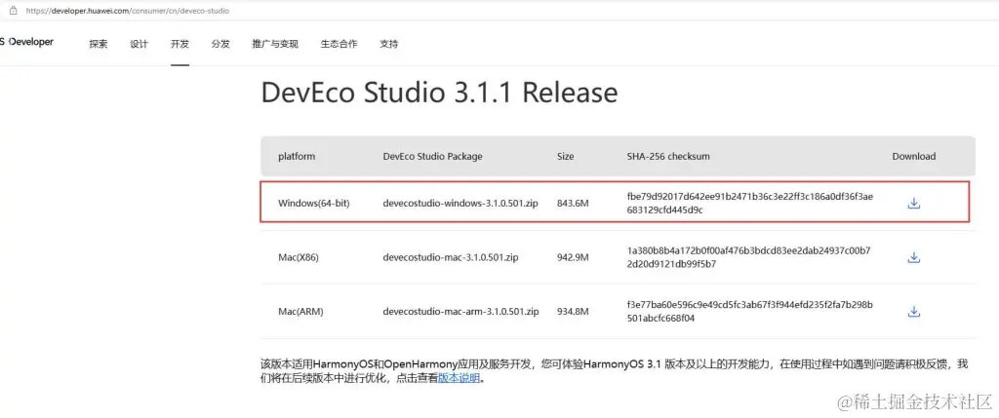Click the Mac(ARM) platform cell
Image resolution: width=999 pixels, height=418 pixels.
[x=300, y=312]
